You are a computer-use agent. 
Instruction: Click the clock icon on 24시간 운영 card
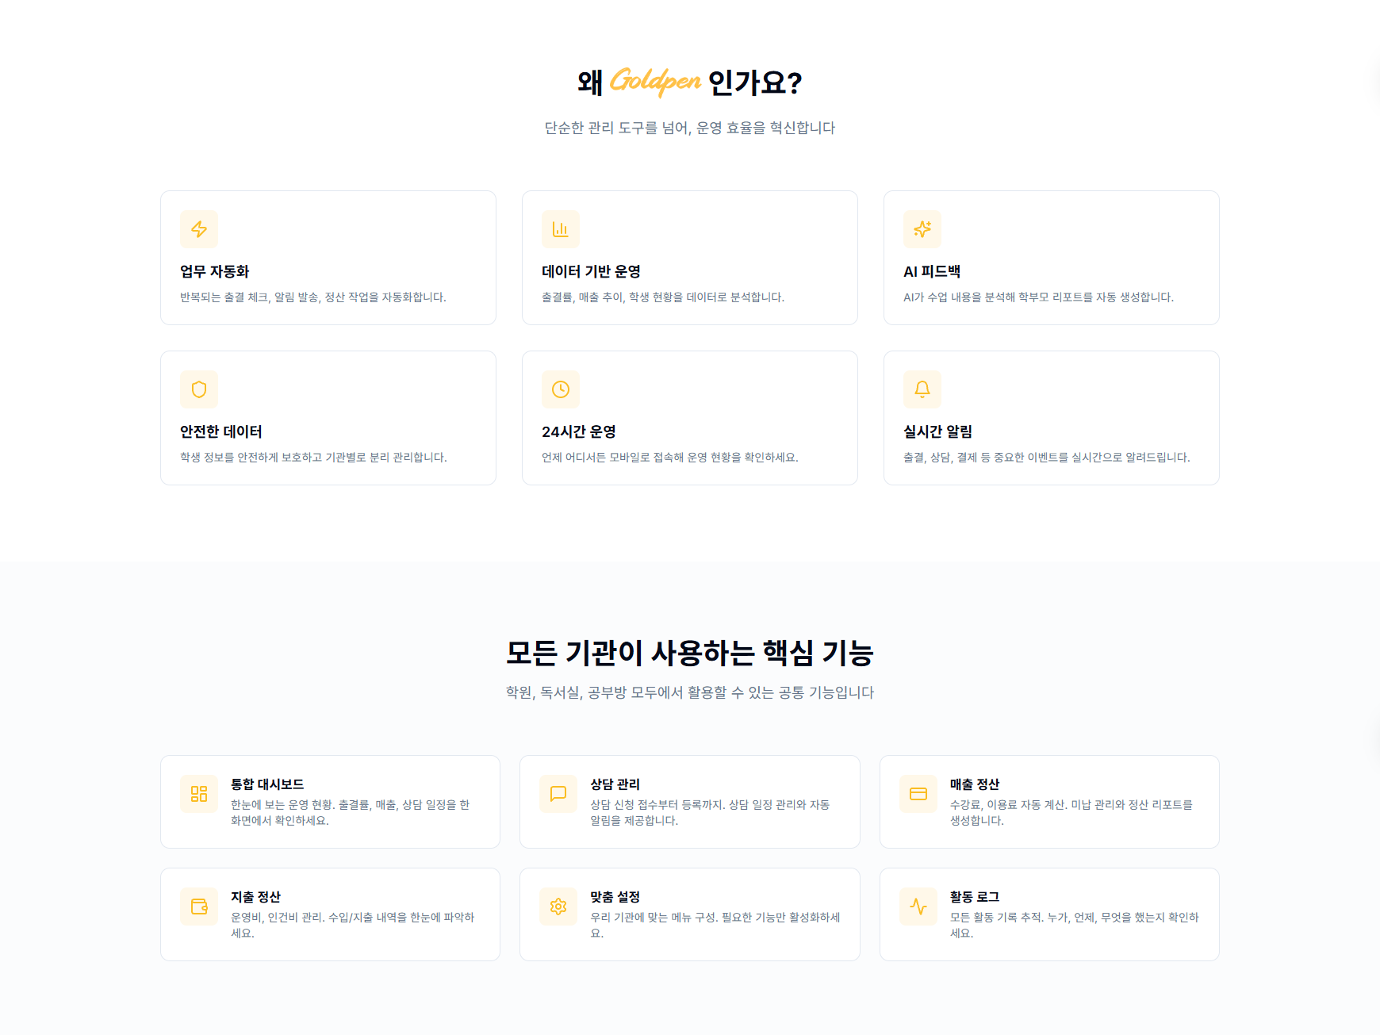point(562,389)
